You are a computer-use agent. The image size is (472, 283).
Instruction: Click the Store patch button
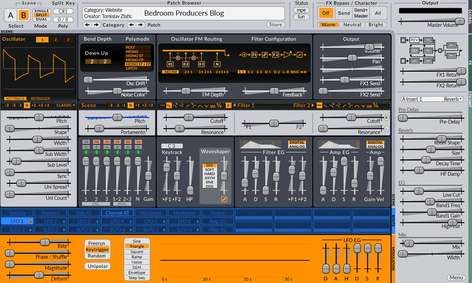(x=275, y=25)
